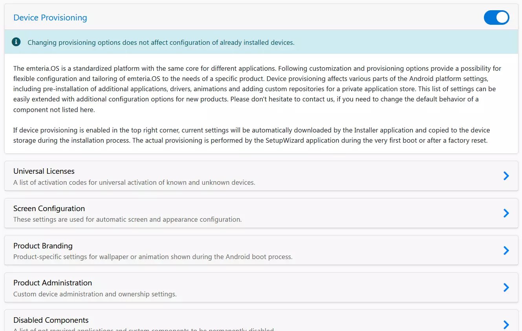Image resolution: width=522 pixels, height=331 pixels.
Task: Click the Device Provisioning heading link
Action: pyautogui.click(x=50, y=18)
